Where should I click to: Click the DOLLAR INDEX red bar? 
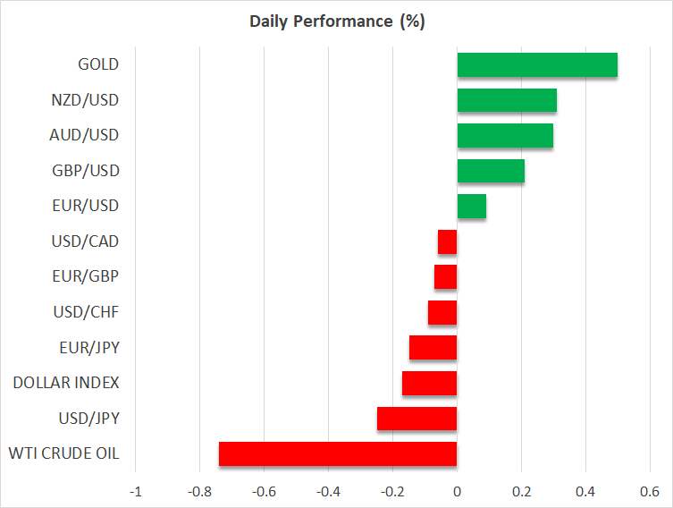click(430, 383)
